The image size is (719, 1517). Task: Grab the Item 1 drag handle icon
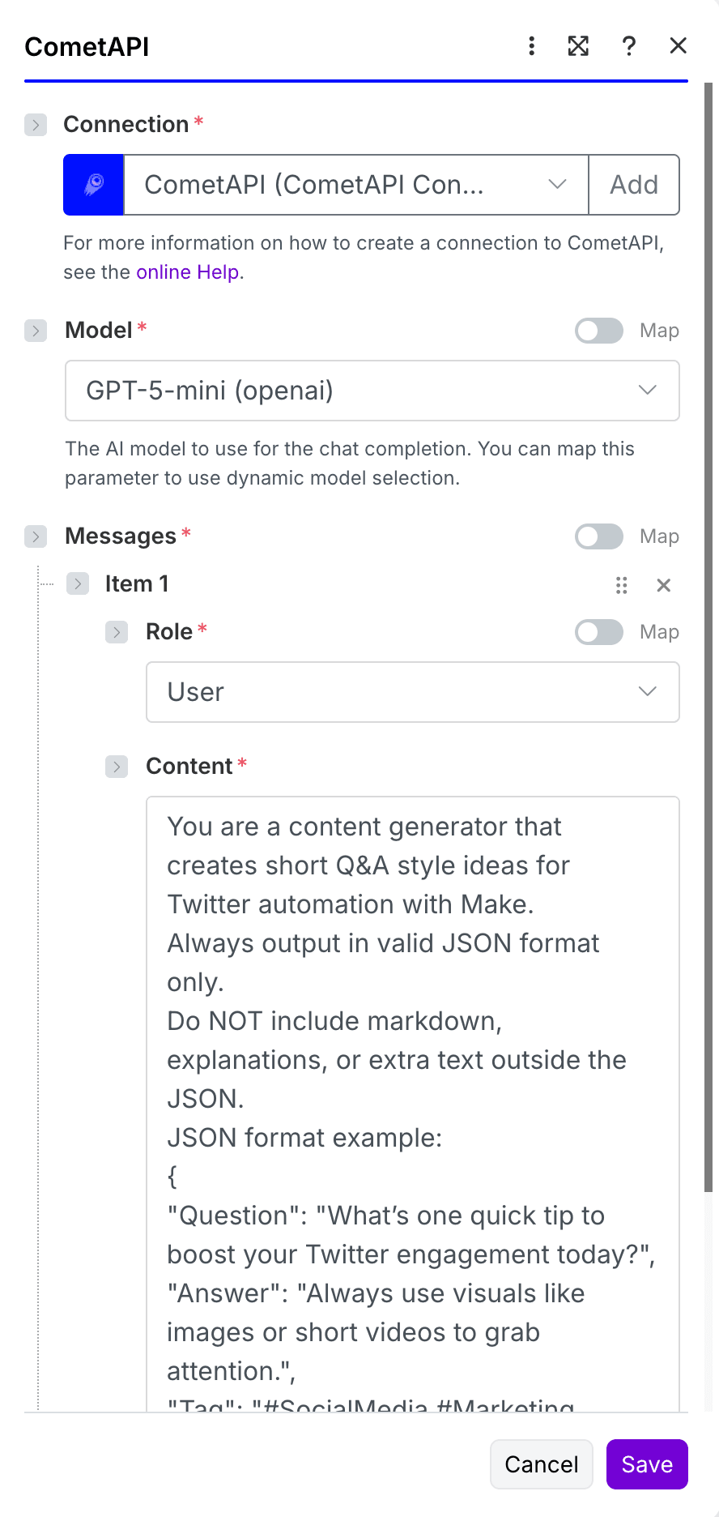tap(622, 585)
